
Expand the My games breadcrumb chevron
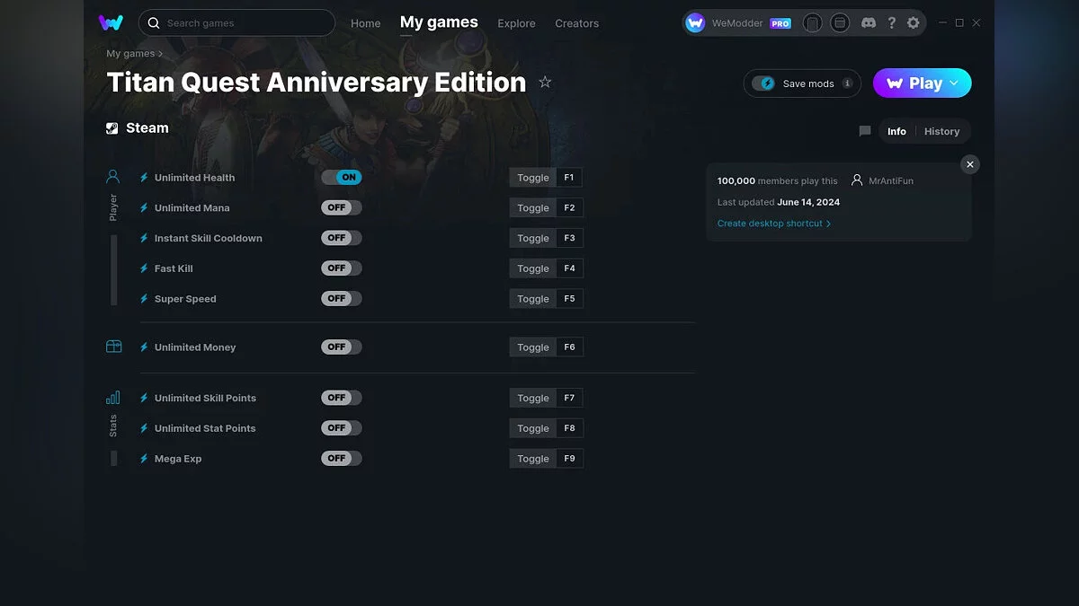(160, 53)
